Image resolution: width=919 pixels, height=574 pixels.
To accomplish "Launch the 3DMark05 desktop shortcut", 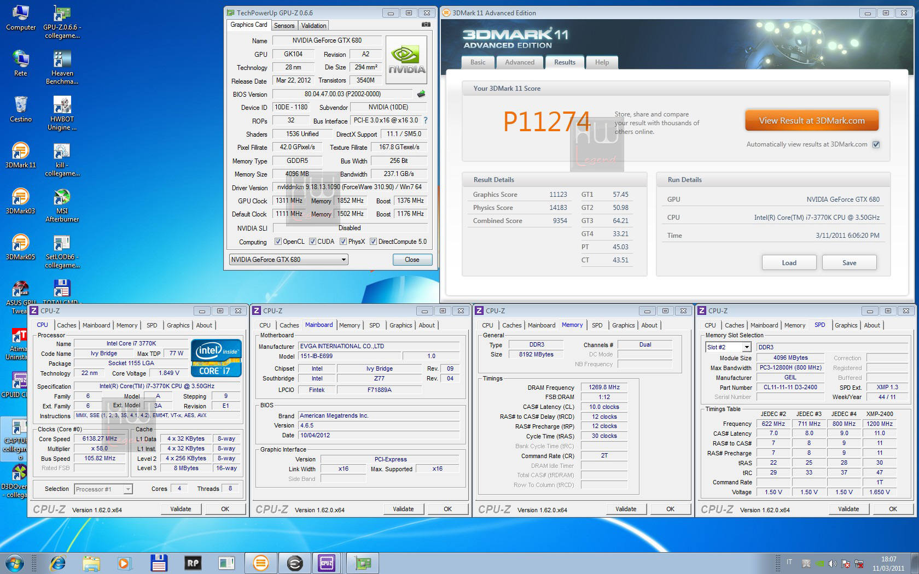I will pyautogui.click(x=20, y=247).
